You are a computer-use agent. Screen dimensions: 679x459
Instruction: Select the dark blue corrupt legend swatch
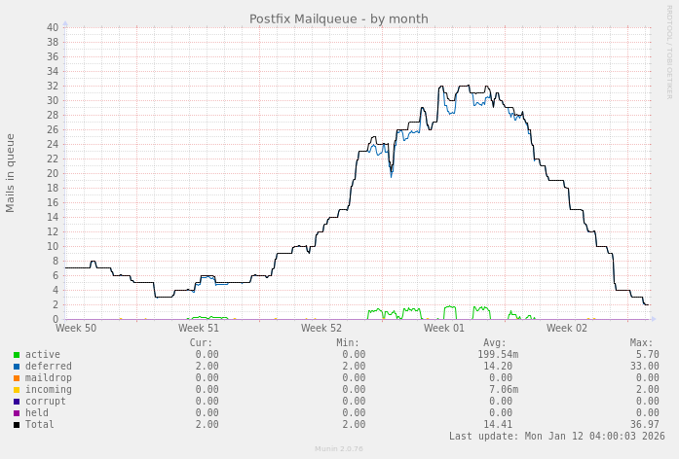[17, 402]
